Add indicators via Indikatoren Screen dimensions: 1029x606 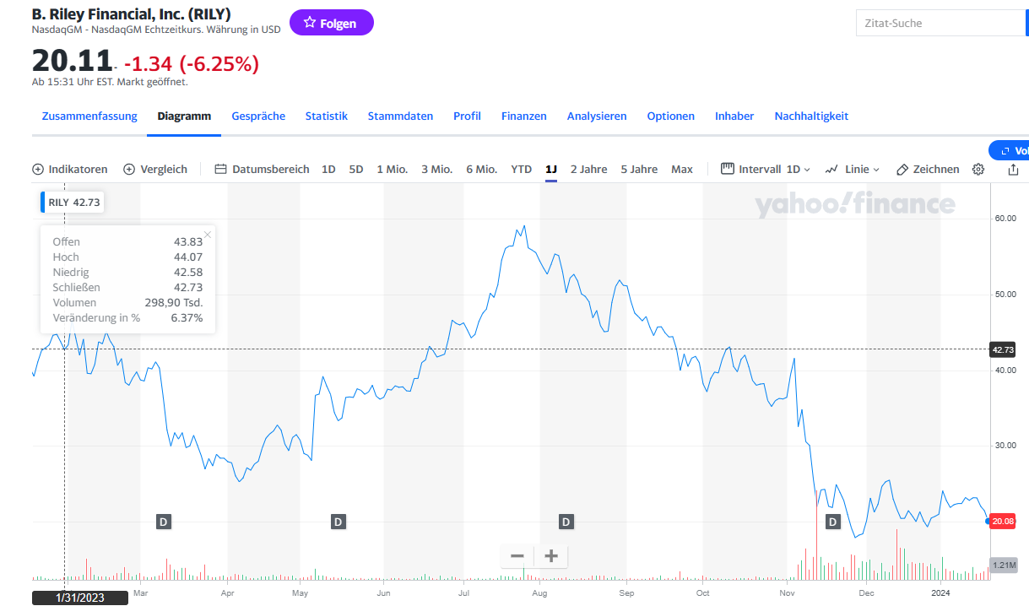[x=70, y=169]
